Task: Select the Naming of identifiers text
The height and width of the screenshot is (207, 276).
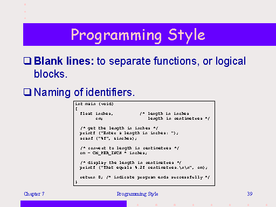Action: coord(84,92)
